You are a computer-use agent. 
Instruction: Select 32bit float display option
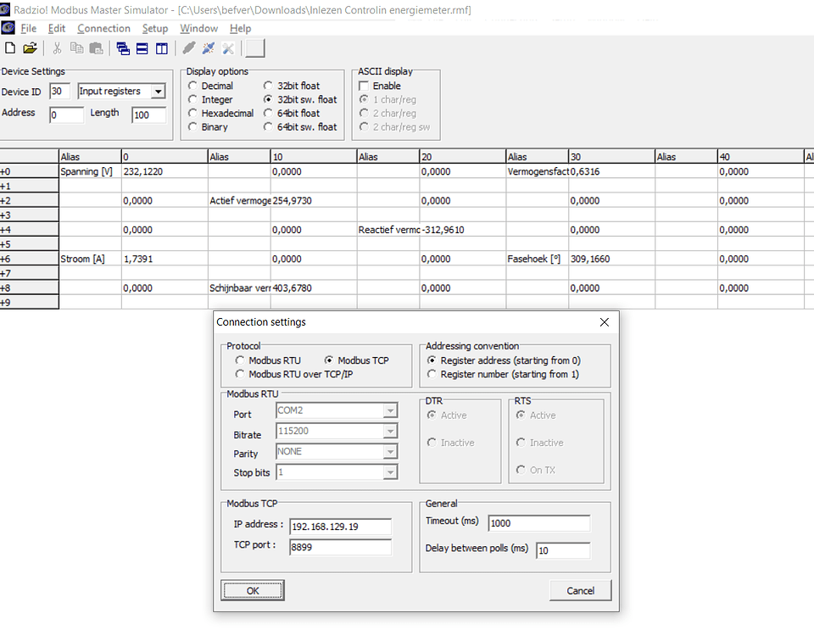[x=292, y=86]
